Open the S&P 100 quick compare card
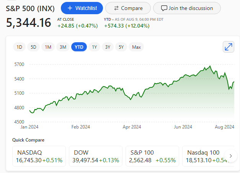This screenshot has width=240, height=173. point(152,156)
